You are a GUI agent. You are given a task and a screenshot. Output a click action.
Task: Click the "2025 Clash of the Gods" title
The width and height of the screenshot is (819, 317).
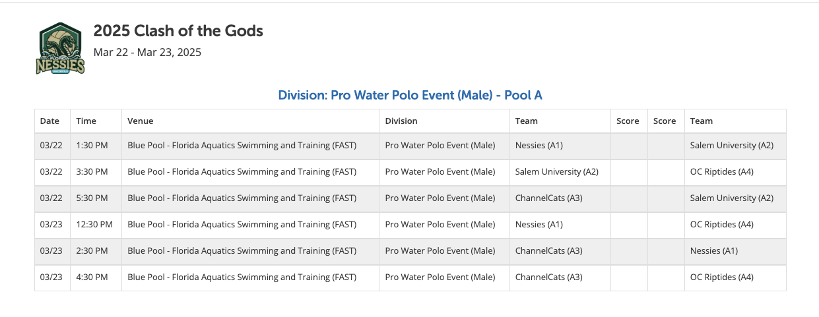[x=178, y=31]
